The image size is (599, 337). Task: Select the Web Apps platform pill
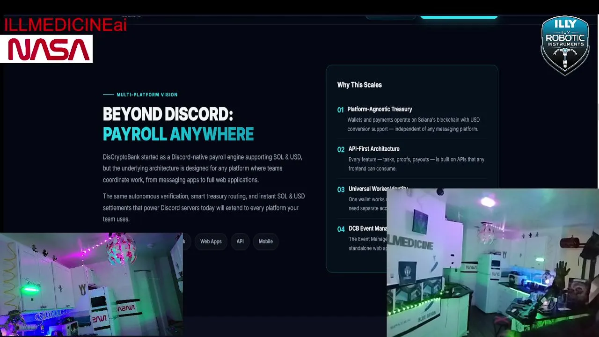click(x=211, y=242)
